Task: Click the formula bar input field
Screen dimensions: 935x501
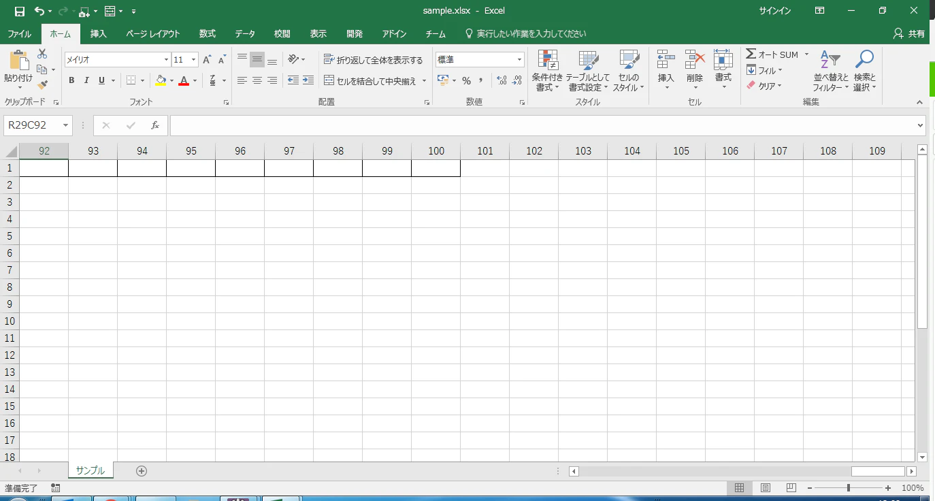Action: (x=543, y=125)
